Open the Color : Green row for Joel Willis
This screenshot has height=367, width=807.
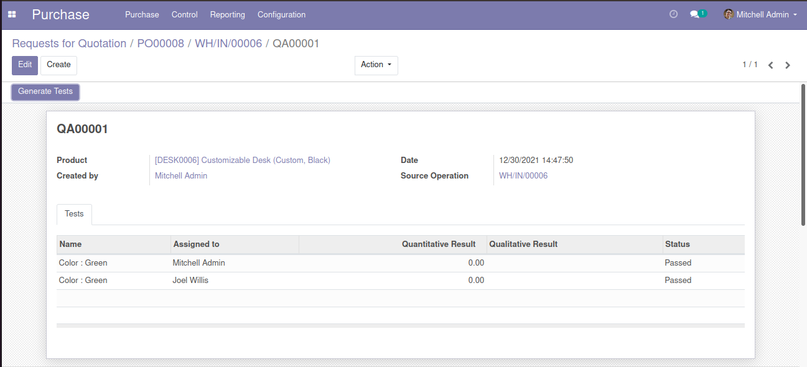coord(401,281)
